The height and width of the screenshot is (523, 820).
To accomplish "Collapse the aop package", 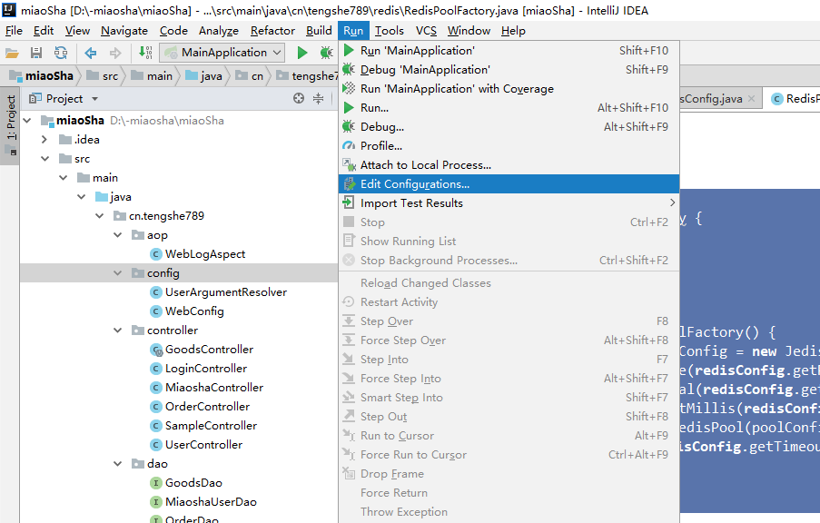I will pos(118,235).
